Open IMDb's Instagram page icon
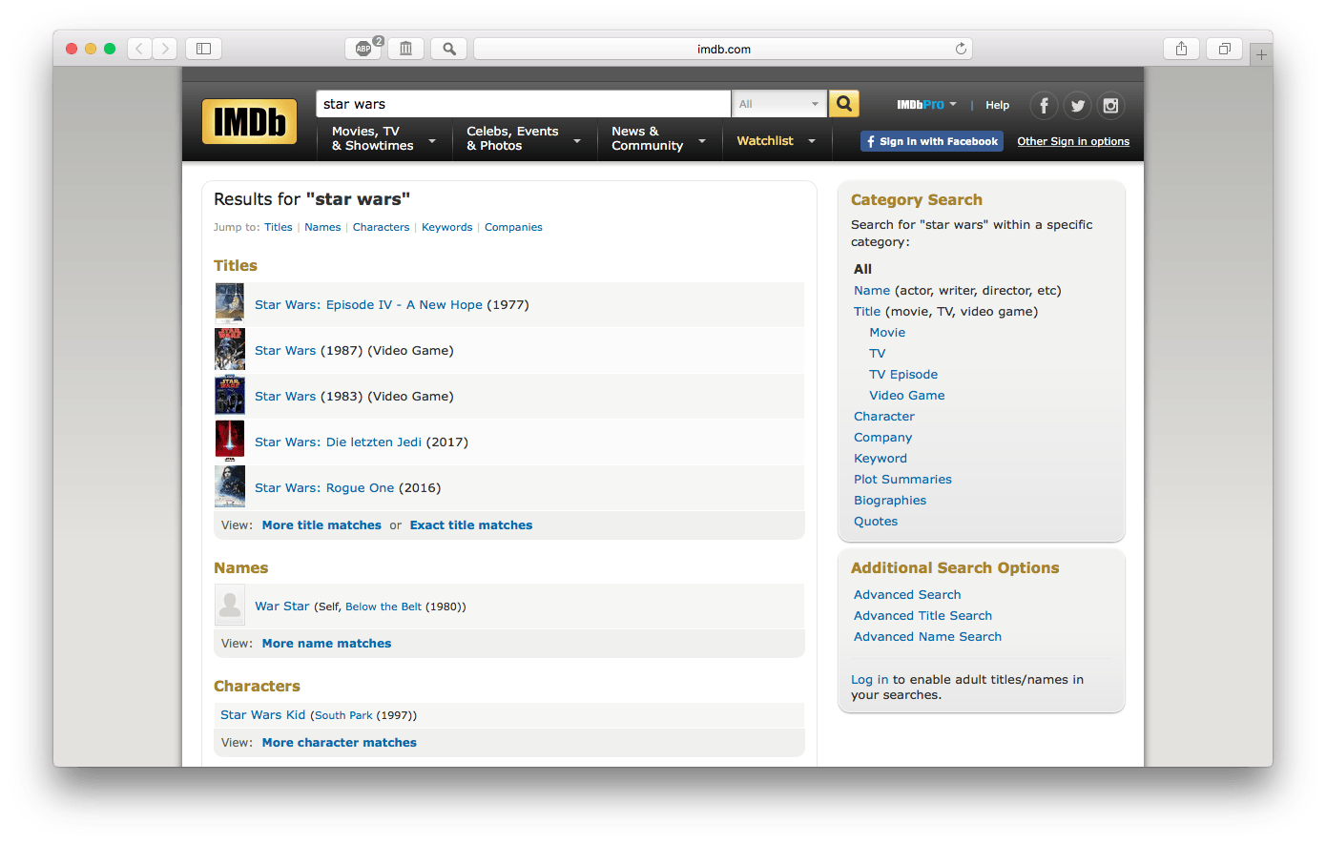Screen dimensions: 1326x843 [x=1110, y=106]
